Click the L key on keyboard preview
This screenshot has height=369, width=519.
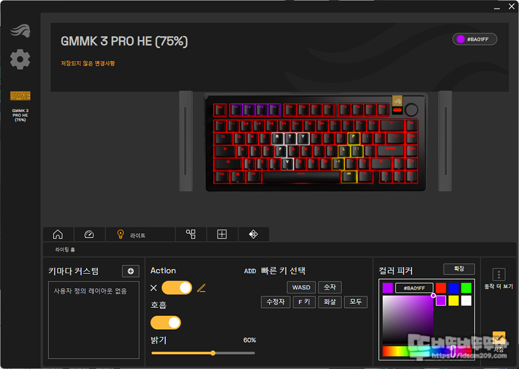click(344, 151)
